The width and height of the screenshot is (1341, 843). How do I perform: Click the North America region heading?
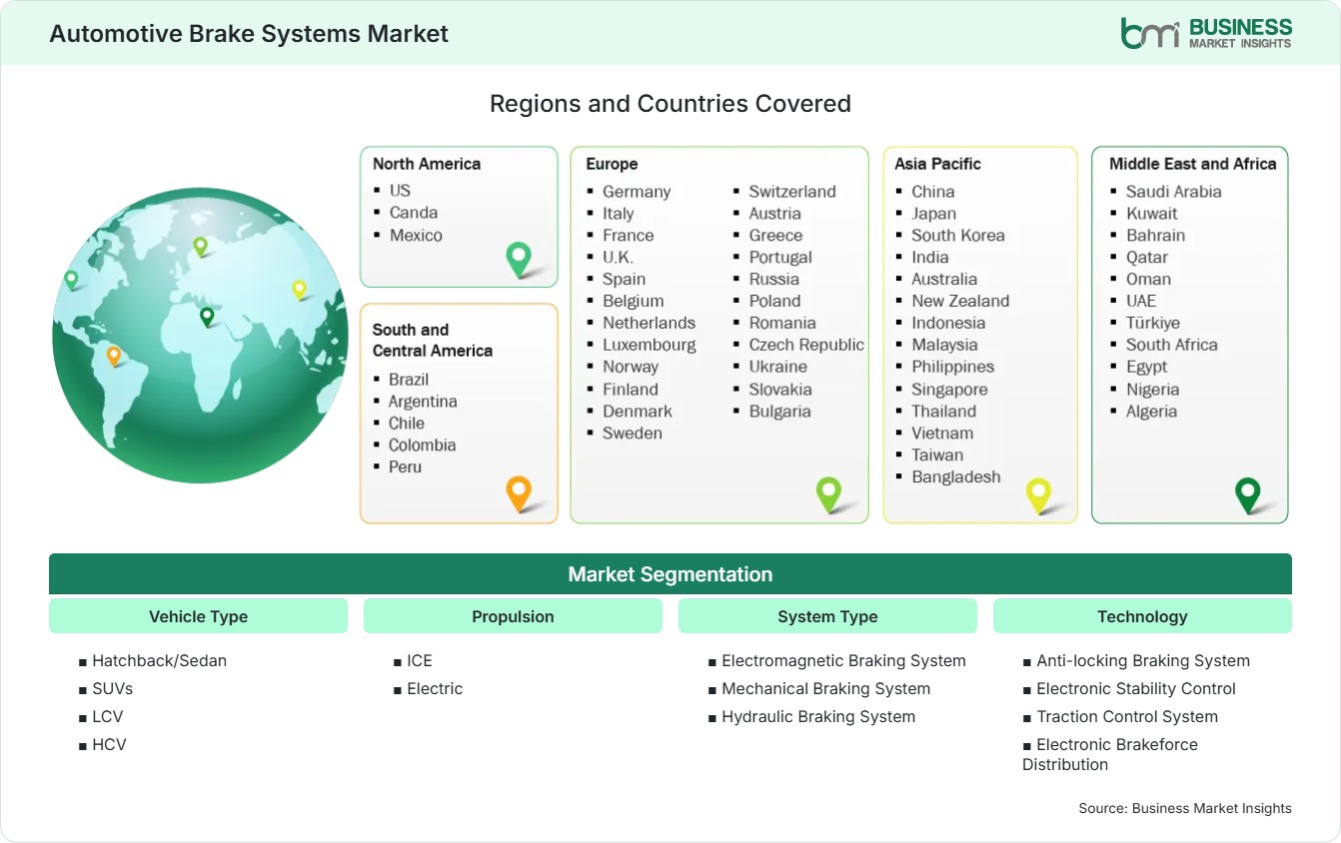[427, 164]
